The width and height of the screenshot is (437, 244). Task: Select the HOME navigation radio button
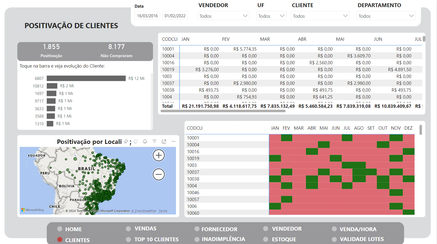click(60, 229)
